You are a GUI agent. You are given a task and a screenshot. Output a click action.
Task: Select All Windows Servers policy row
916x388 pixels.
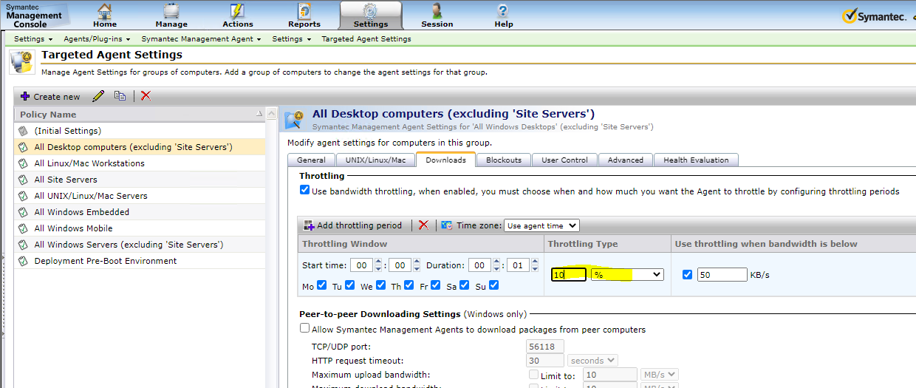point(140,245)
